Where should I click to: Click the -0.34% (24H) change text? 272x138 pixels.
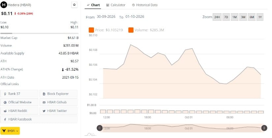pos(24,14)
